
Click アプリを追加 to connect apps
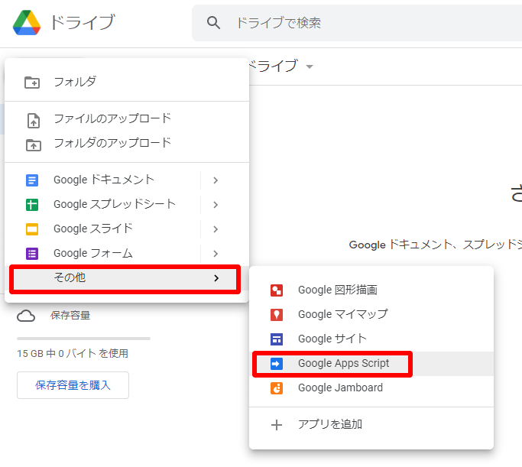330,424
